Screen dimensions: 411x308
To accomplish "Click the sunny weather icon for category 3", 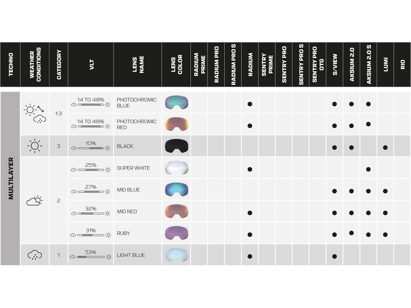I will click(x=35, y=146).
